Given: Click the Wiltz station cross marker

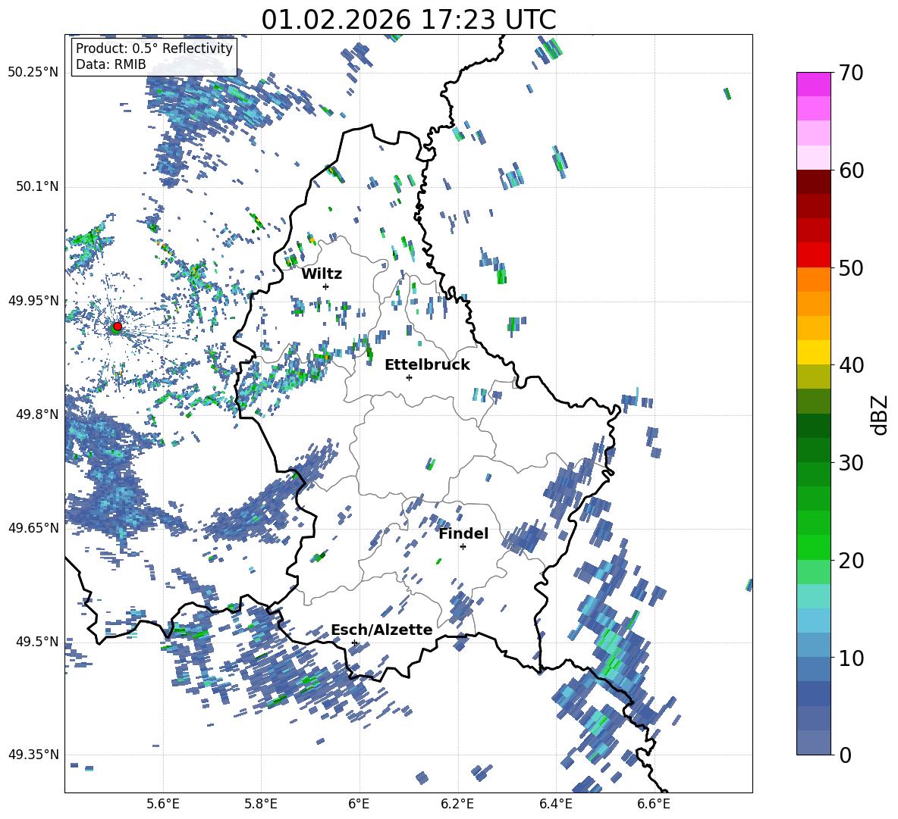Looking at the screenshot, I should tap(325, 286).
